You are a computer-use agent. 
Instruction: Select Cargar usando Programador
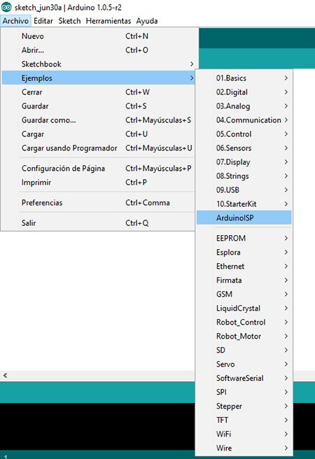click(99, 148)
